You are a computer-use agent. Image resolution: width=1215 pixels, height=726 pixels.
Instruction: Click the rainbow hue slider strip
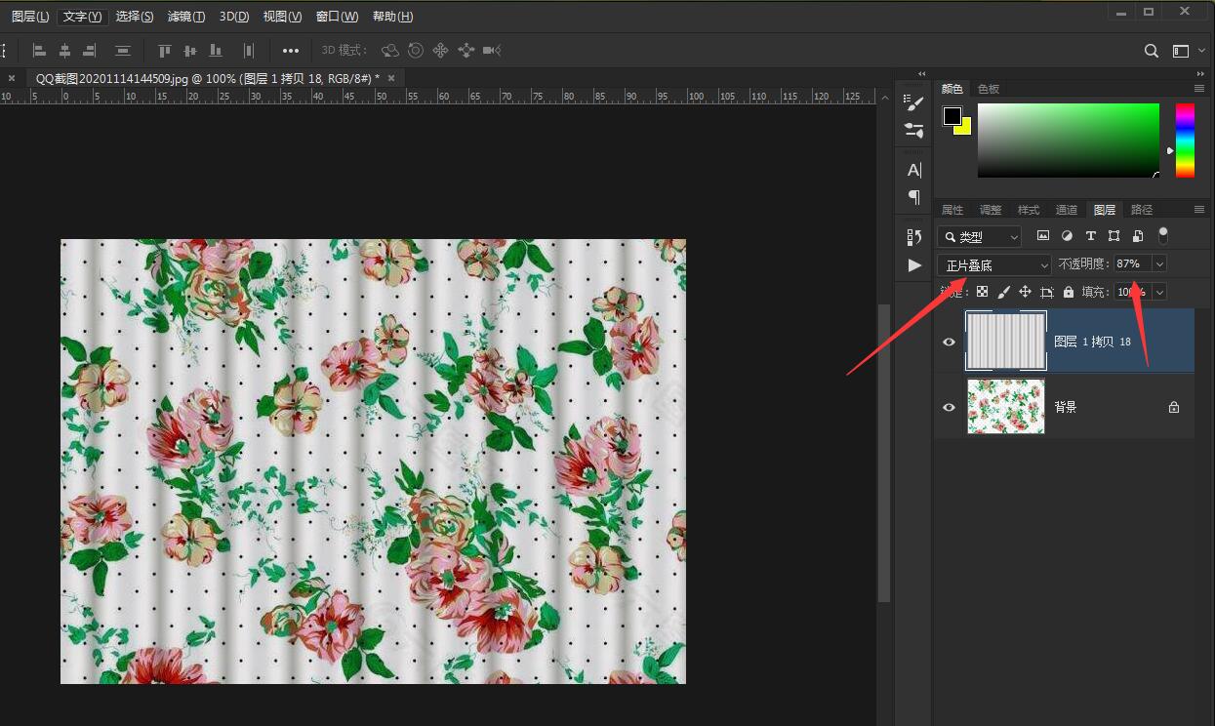tap(1185, 141)
